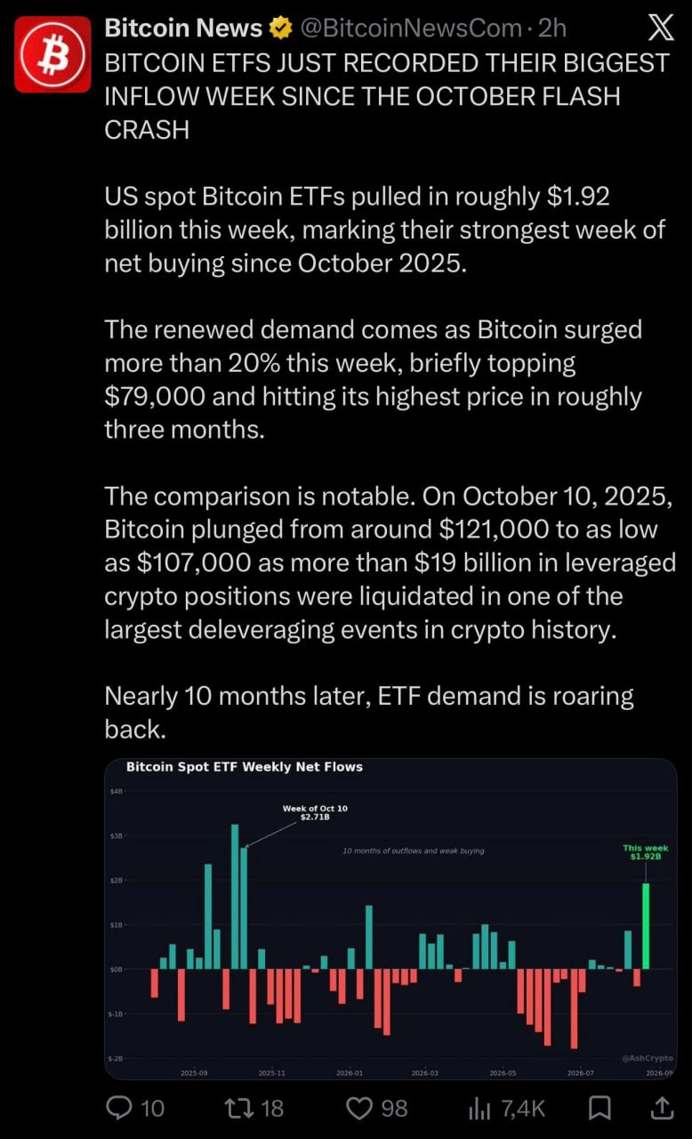This screenshot has width=692, height=1139.
Task: Click the @AshCrypto watermark on chart
Action: [647, 1058]
